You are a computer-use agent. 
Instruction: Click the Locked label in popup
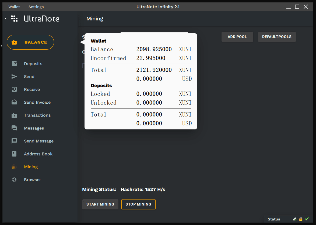click(x=100, y=94)
